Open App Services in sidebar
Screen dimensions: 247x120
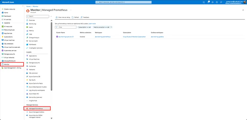tap(8, 33)
